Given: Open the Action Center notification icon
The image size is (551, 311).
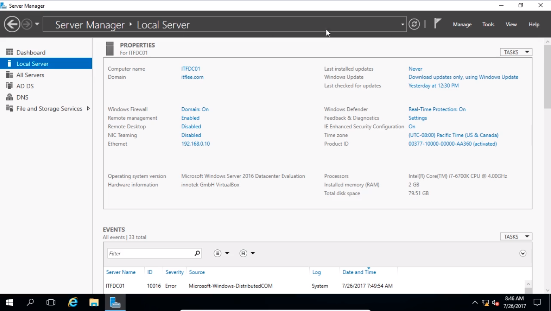Looking at the screenshot, I should pyautogui.click(x=537, y=303).
